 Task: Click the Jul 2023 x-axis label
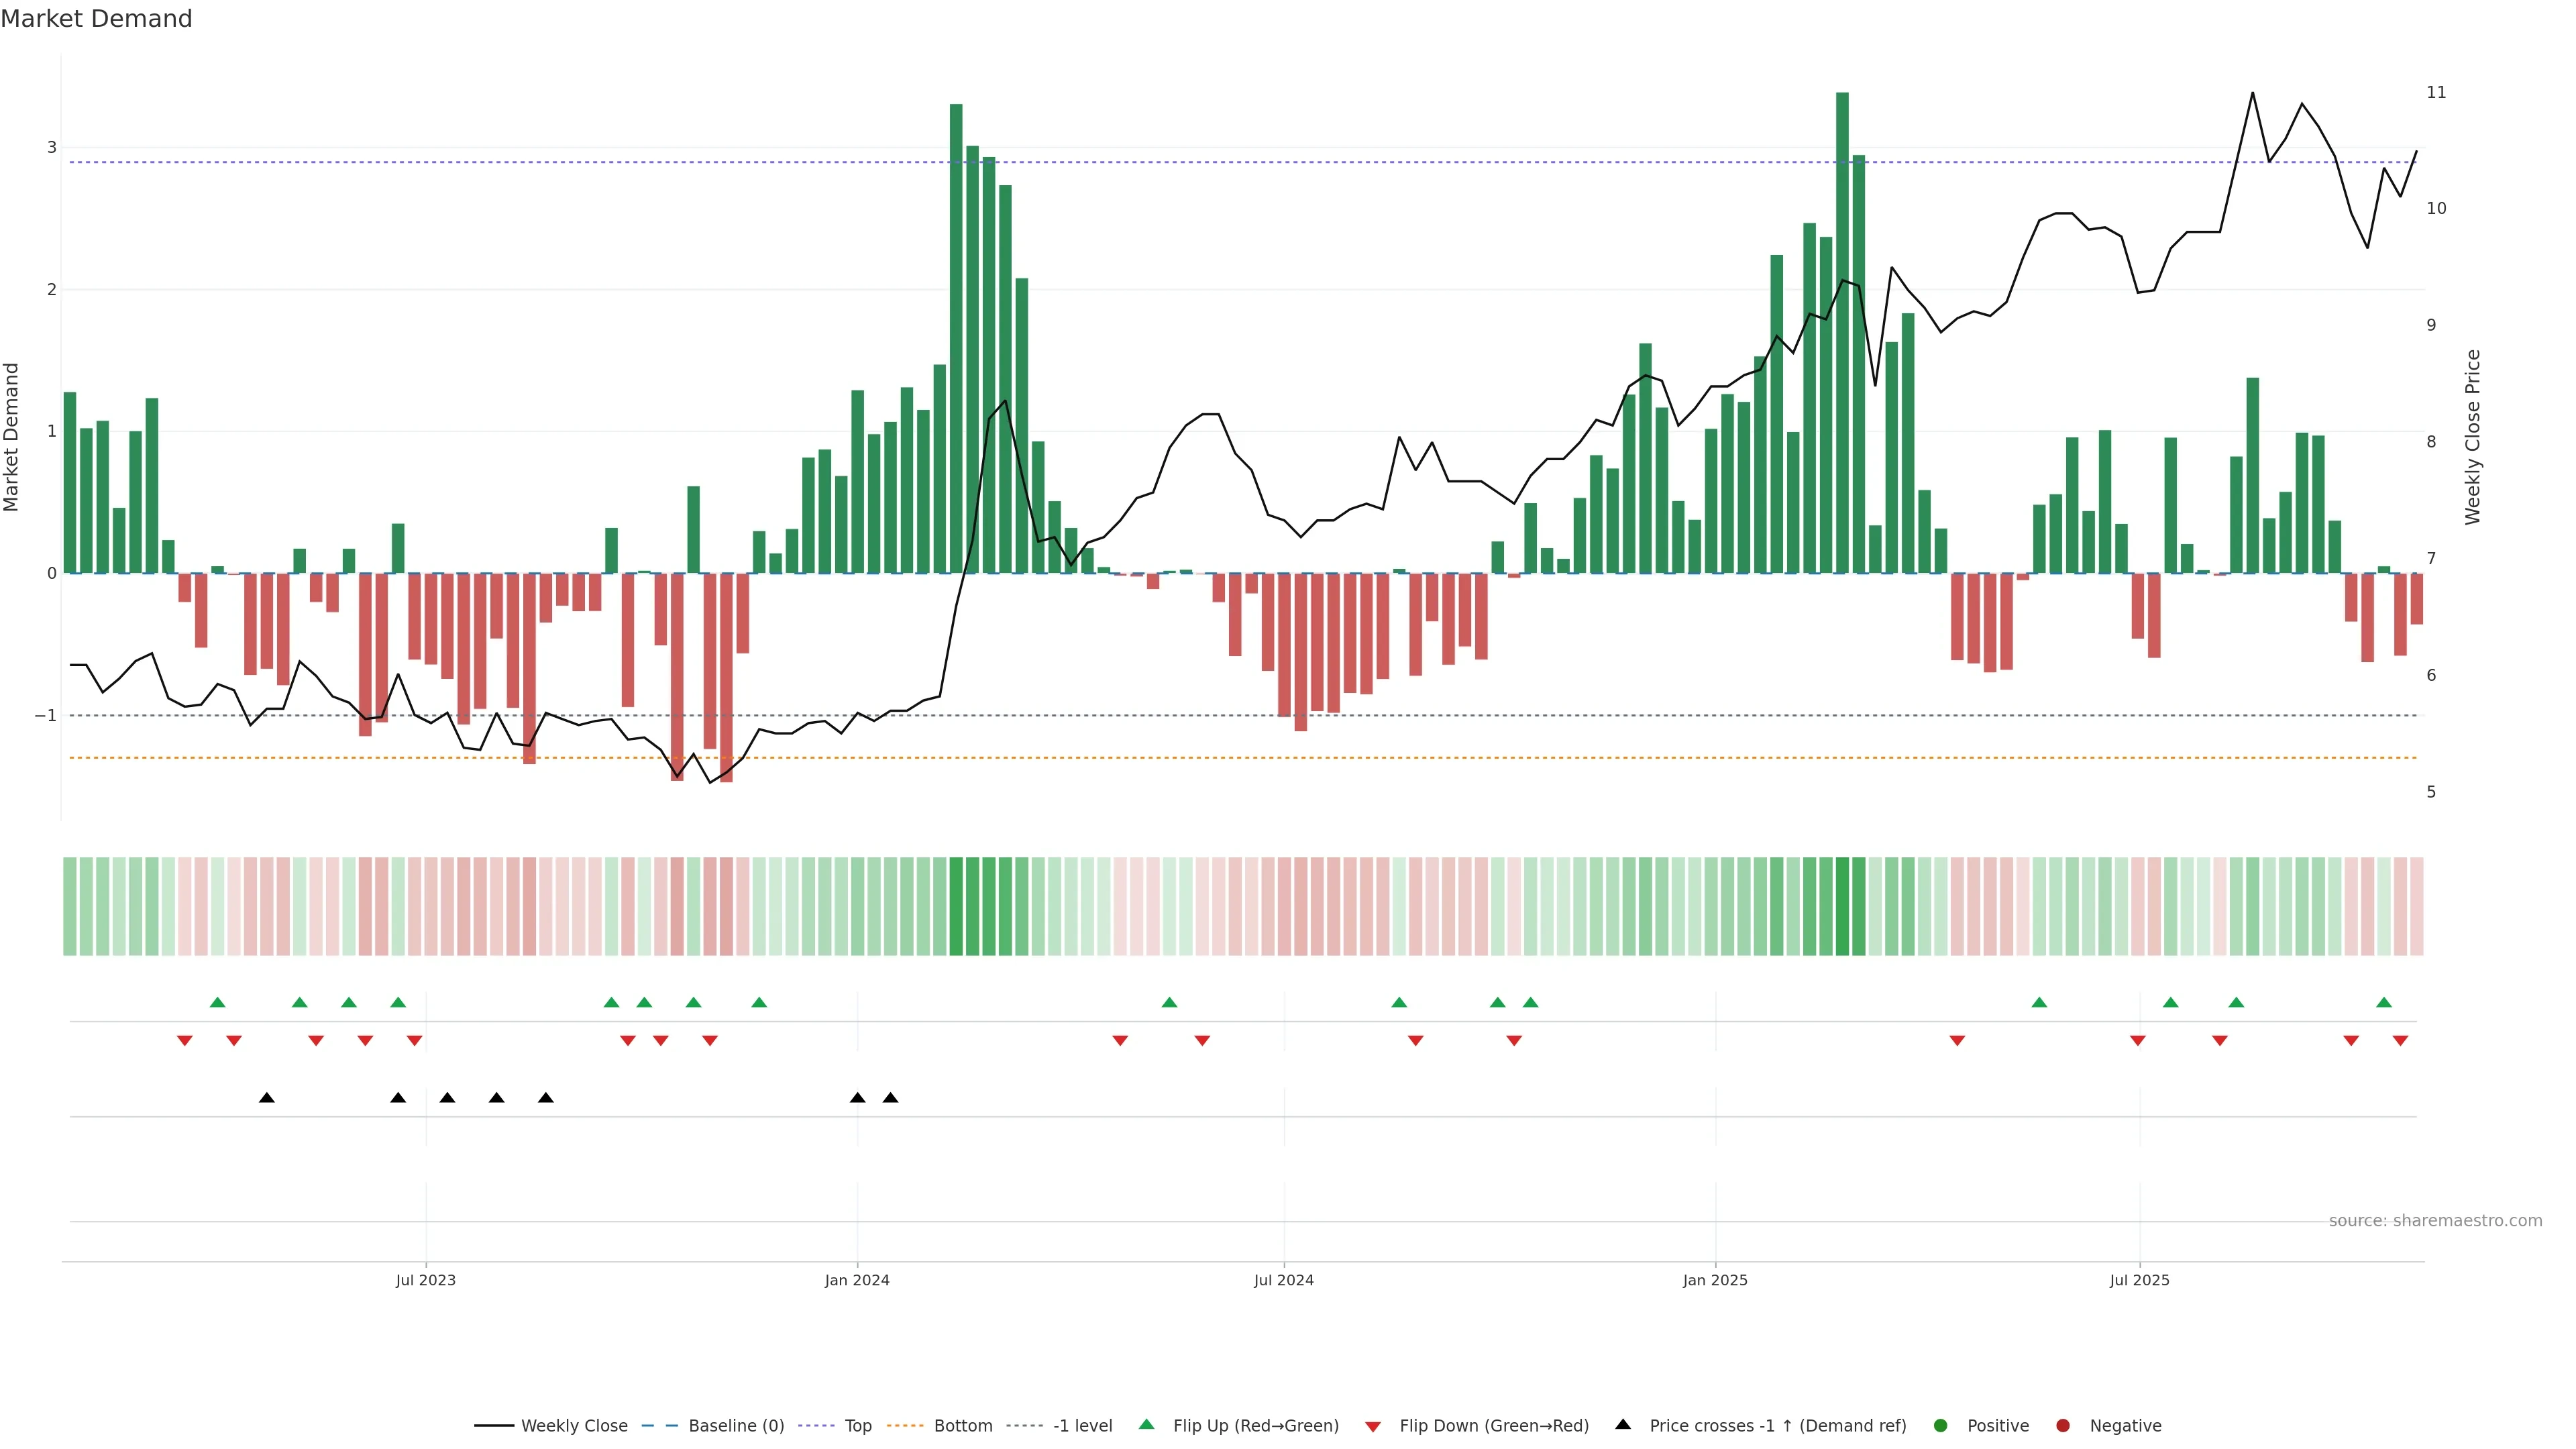click(x=425, y=1280)
